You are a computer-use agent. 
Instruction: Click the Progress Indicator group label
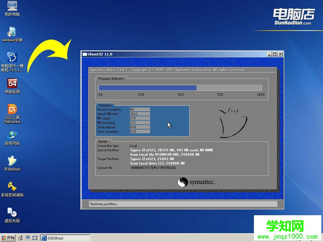pyautogui.click(x=111, y=78)
